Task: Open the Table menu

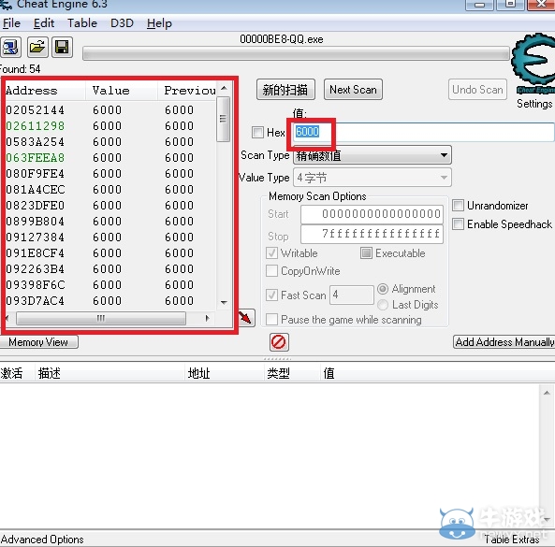Action: [x=82, y=23]
